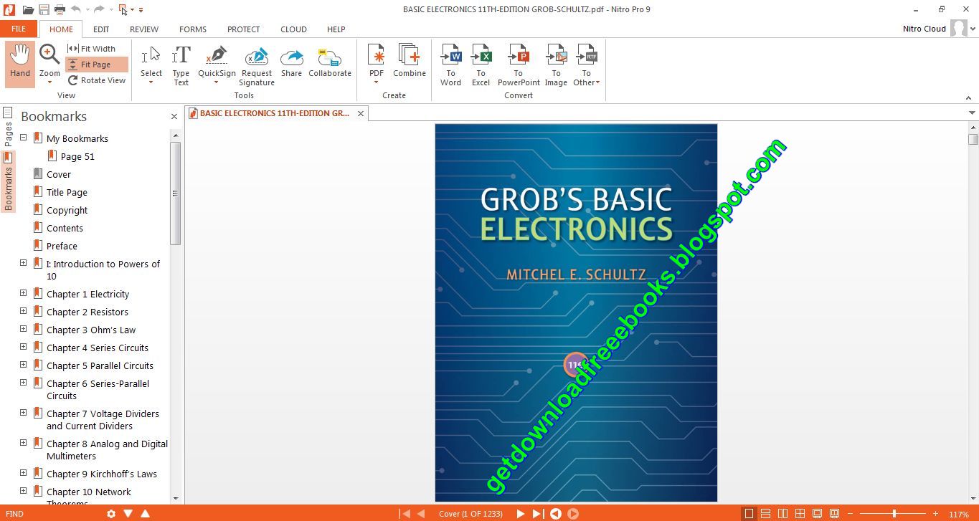Open Page 51 bookmark
Screen dimensions: 979x521
77,156
